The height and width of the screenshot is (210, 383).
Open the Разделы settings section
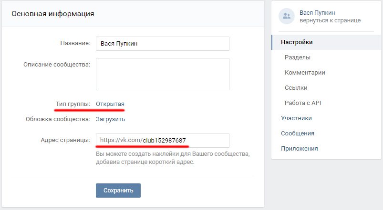(x=298, y=57)
